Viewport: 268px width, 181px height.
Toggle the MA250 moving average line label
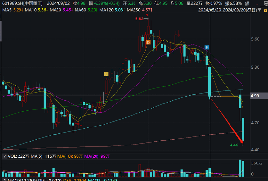coord(139,10)
